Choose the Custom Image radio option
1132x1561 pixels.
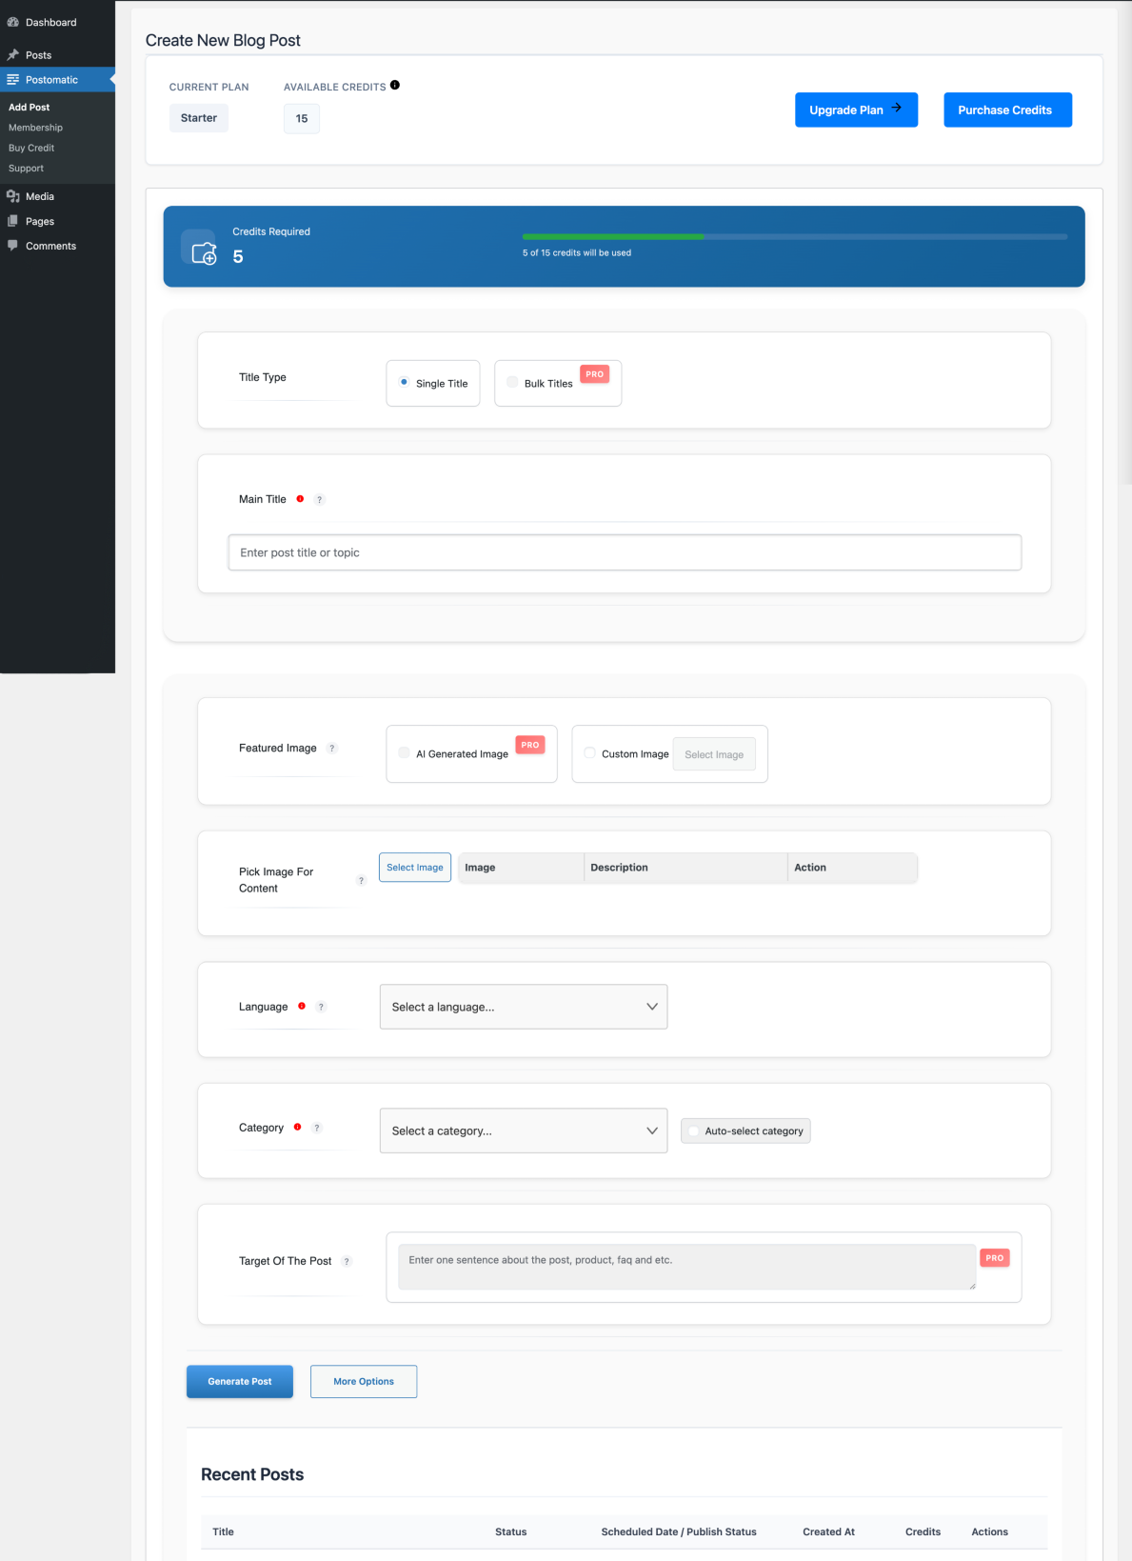tap(590, 752)
